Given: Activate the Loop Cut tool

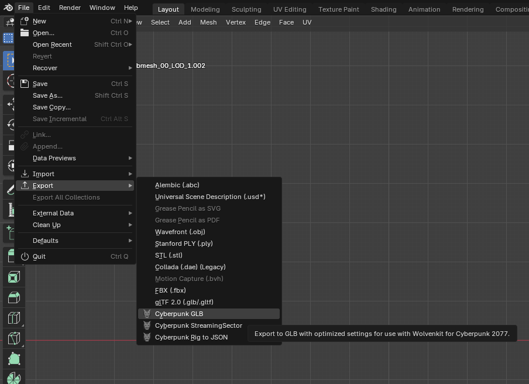Looking at the screenshot, I should [13, 318].
